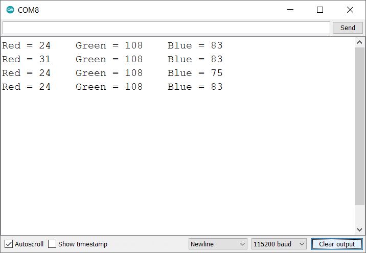Image resolution: width=366 pixels, height=253 pixels.
Task: Click the last output line in the monitor
Action: point(112,87)
